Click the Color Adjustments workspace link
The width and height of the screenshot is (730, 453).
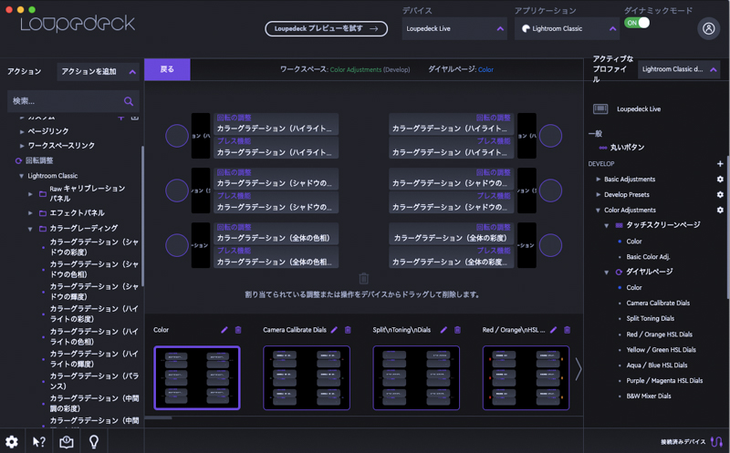click(x=356, y=70)
